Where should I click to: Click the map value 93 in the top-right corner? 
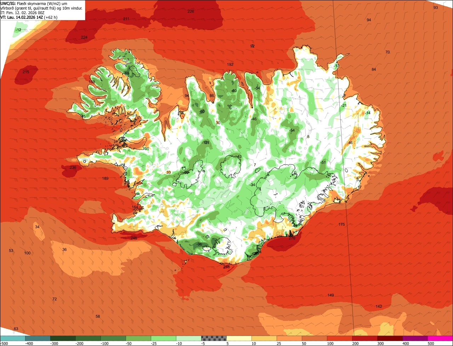click(x=436, y=7)
